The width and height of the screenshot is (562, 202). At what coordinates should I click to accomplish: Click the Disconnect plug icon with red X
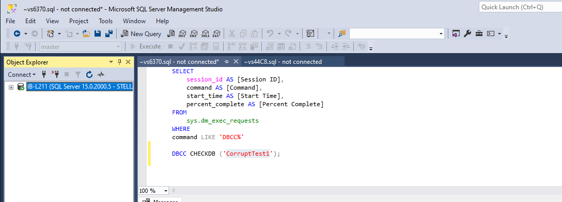[55, 74]
